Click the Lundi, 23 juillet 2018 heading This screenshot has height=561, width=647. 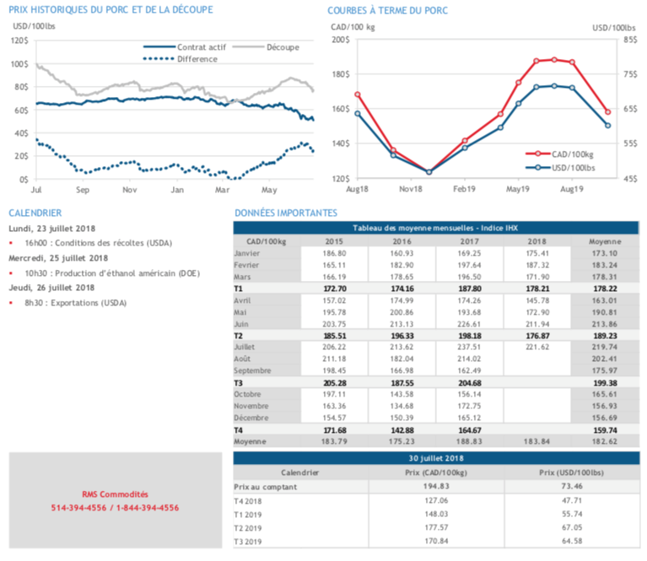click(51, 228)
